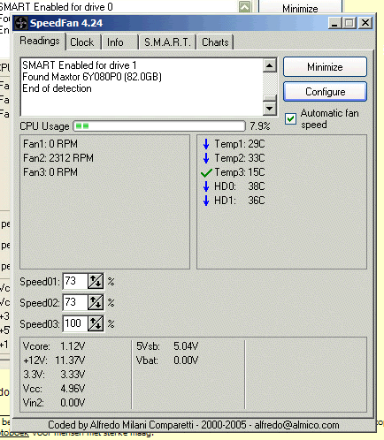
Task: Click the CPU Usage progress bar
Action: [159, 126]
